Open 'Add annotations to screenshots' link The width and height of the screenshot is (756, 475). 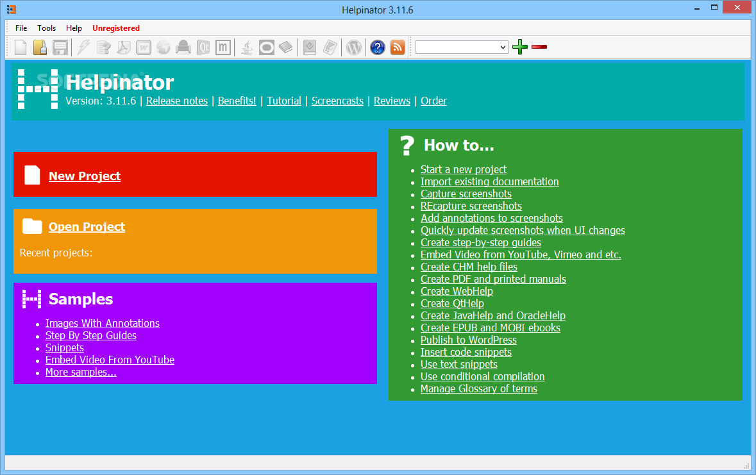point(492,218)
